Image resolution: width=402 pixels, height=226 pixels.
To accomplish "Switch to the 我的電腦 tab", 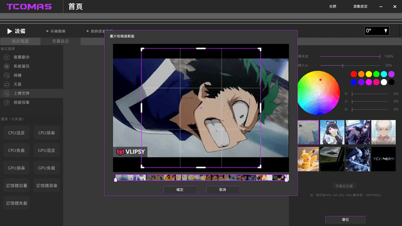I will pos(20,41).
